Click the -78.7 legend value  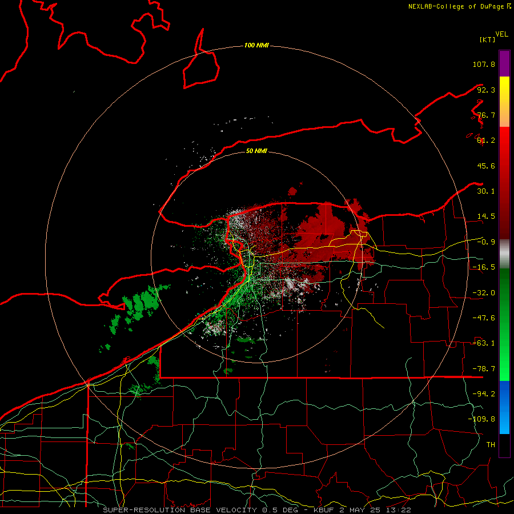pos(484,369)
